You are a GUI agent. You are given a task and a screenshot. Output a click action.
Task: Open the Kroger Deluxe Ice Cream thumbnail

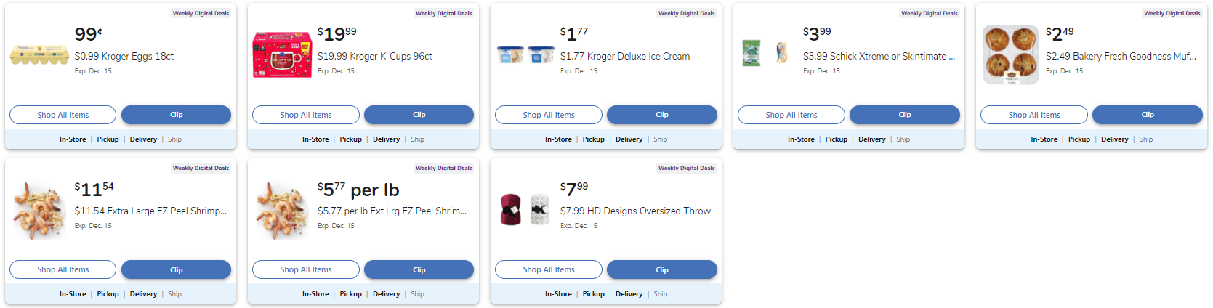[x=525, y=54]
